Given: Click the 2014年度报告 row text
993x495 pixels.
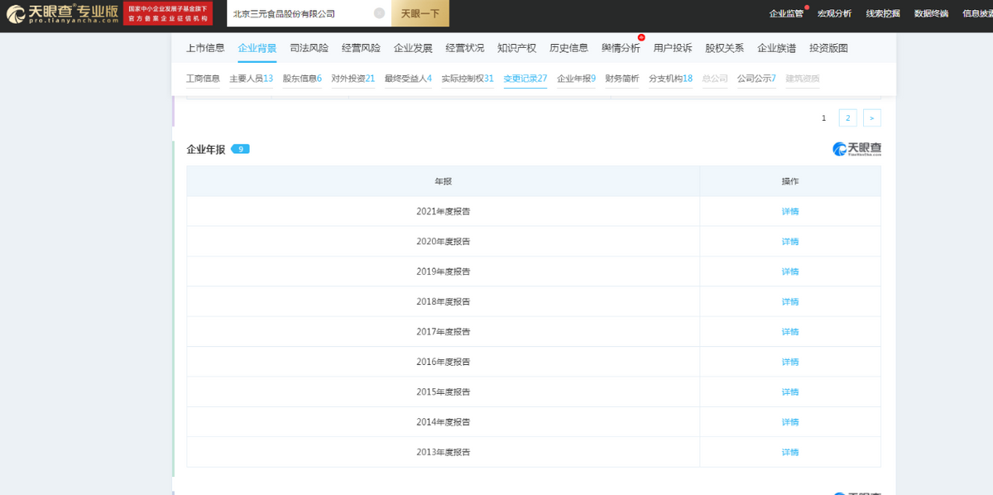Looking at the screenshot, I should click(x=444, y=422).
